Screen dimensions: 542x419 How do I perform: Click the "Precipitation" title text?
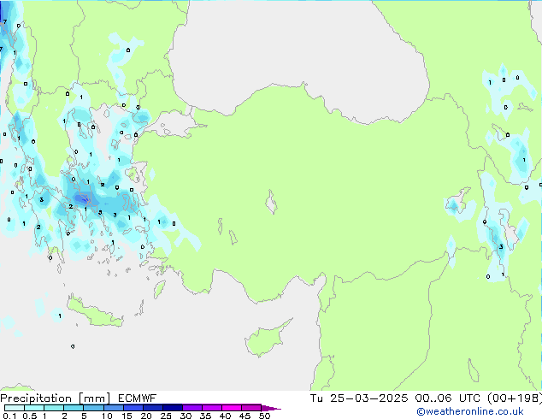pos(36,398)
